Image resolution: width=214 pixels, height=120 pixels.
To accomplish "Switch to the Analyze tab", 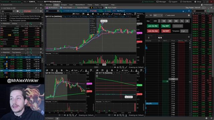I will click(x=64, y=5).
